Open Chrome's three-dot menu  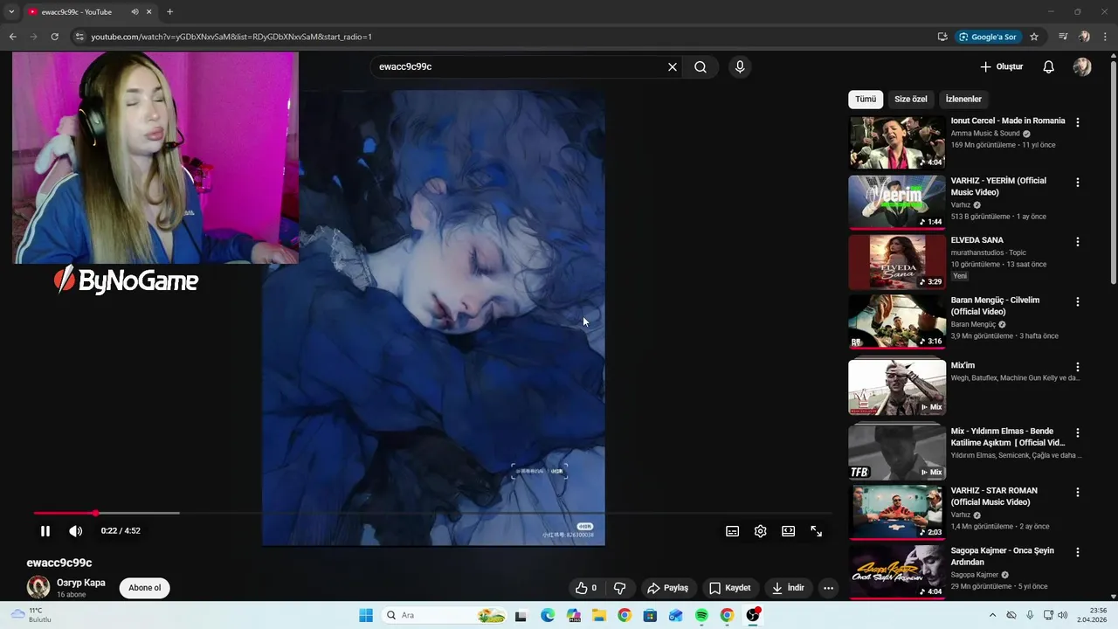[x=1106, y=37]
